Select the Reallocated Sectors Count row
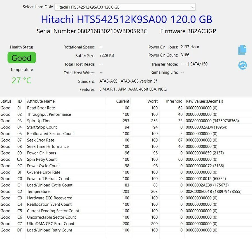Screen dimensions: 252x239 click(x=50, y=134)
